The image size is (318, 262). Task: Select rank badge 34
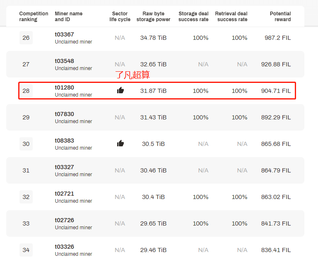coord(26,250)
